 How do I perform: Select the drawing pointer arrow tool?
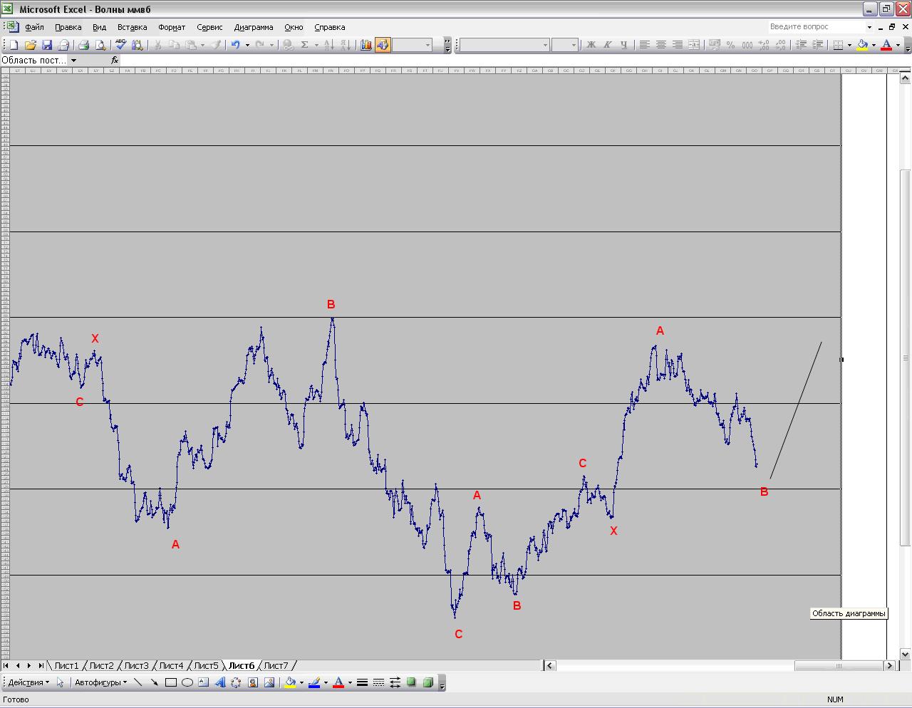tap(60, 682)
